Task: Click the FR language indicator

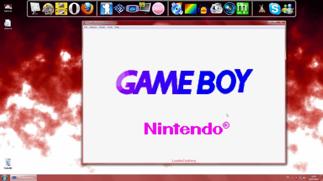Action: tap(287, 177)
